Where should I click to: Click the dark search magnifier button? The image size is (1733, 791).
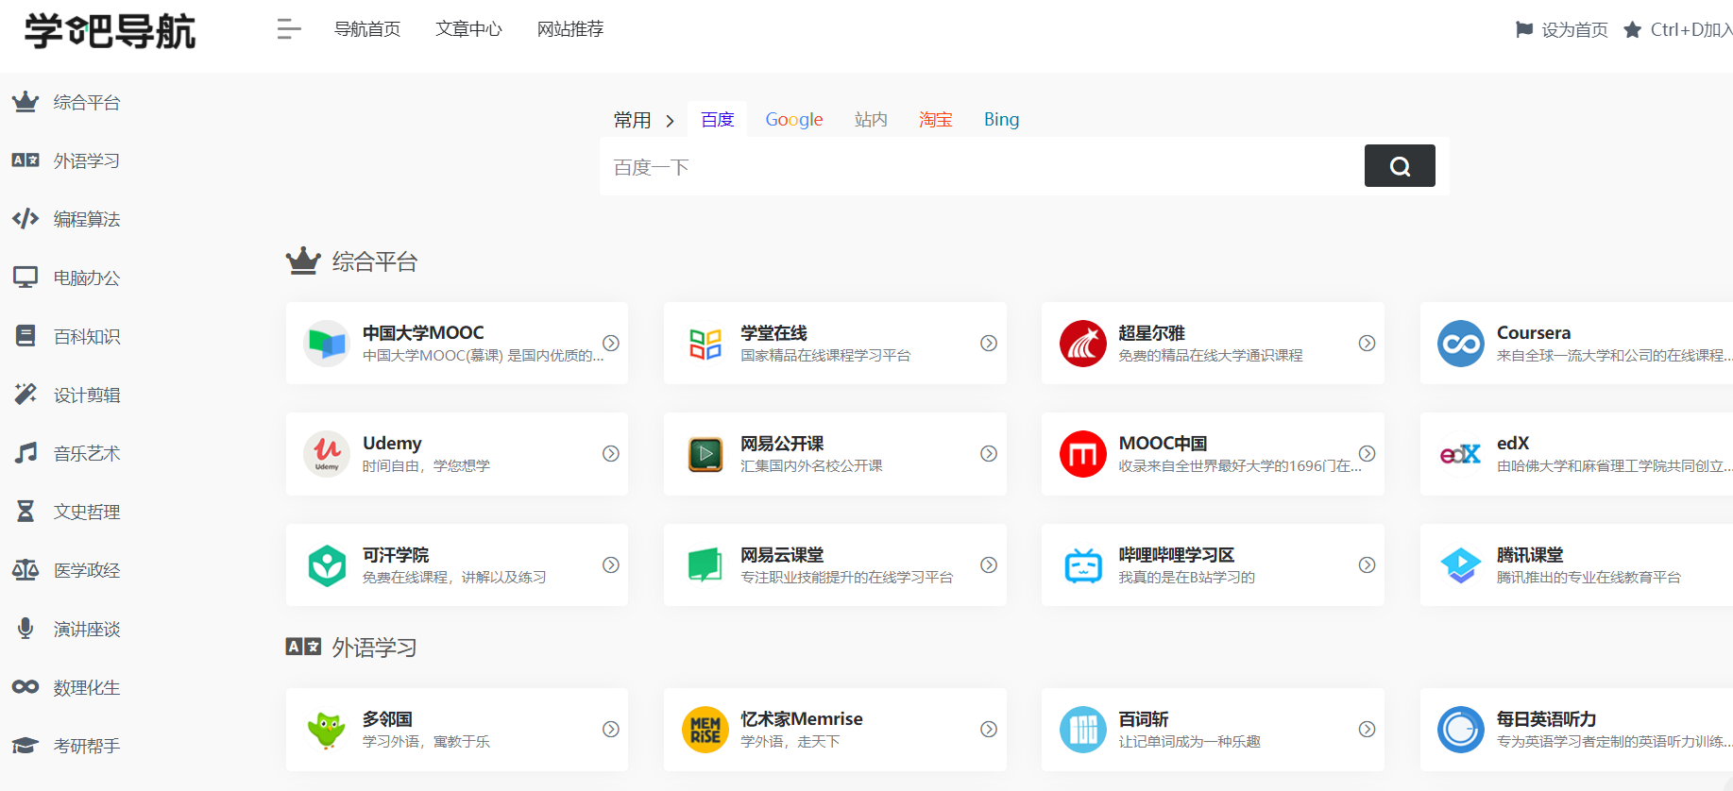coord(1400,166)
